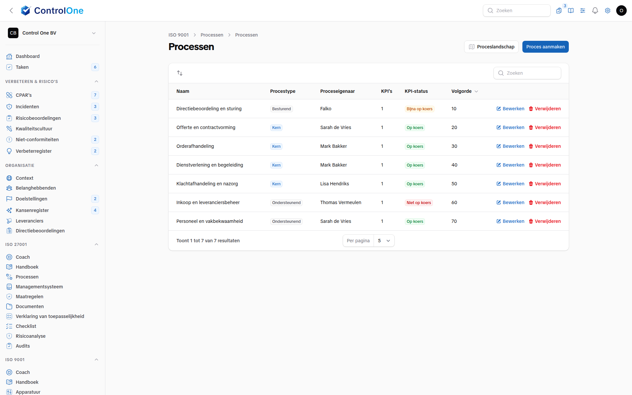Screen dimensions: 632x395
Task: Collapse the ISO 27001 section
Action: click(96, 244)
